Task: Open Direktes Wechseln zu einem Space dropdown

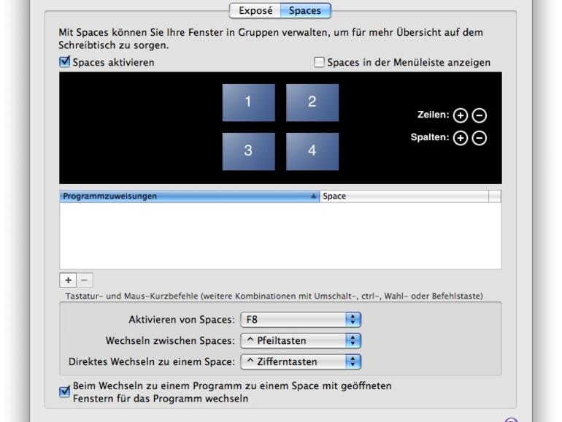Action: [301, 361]
